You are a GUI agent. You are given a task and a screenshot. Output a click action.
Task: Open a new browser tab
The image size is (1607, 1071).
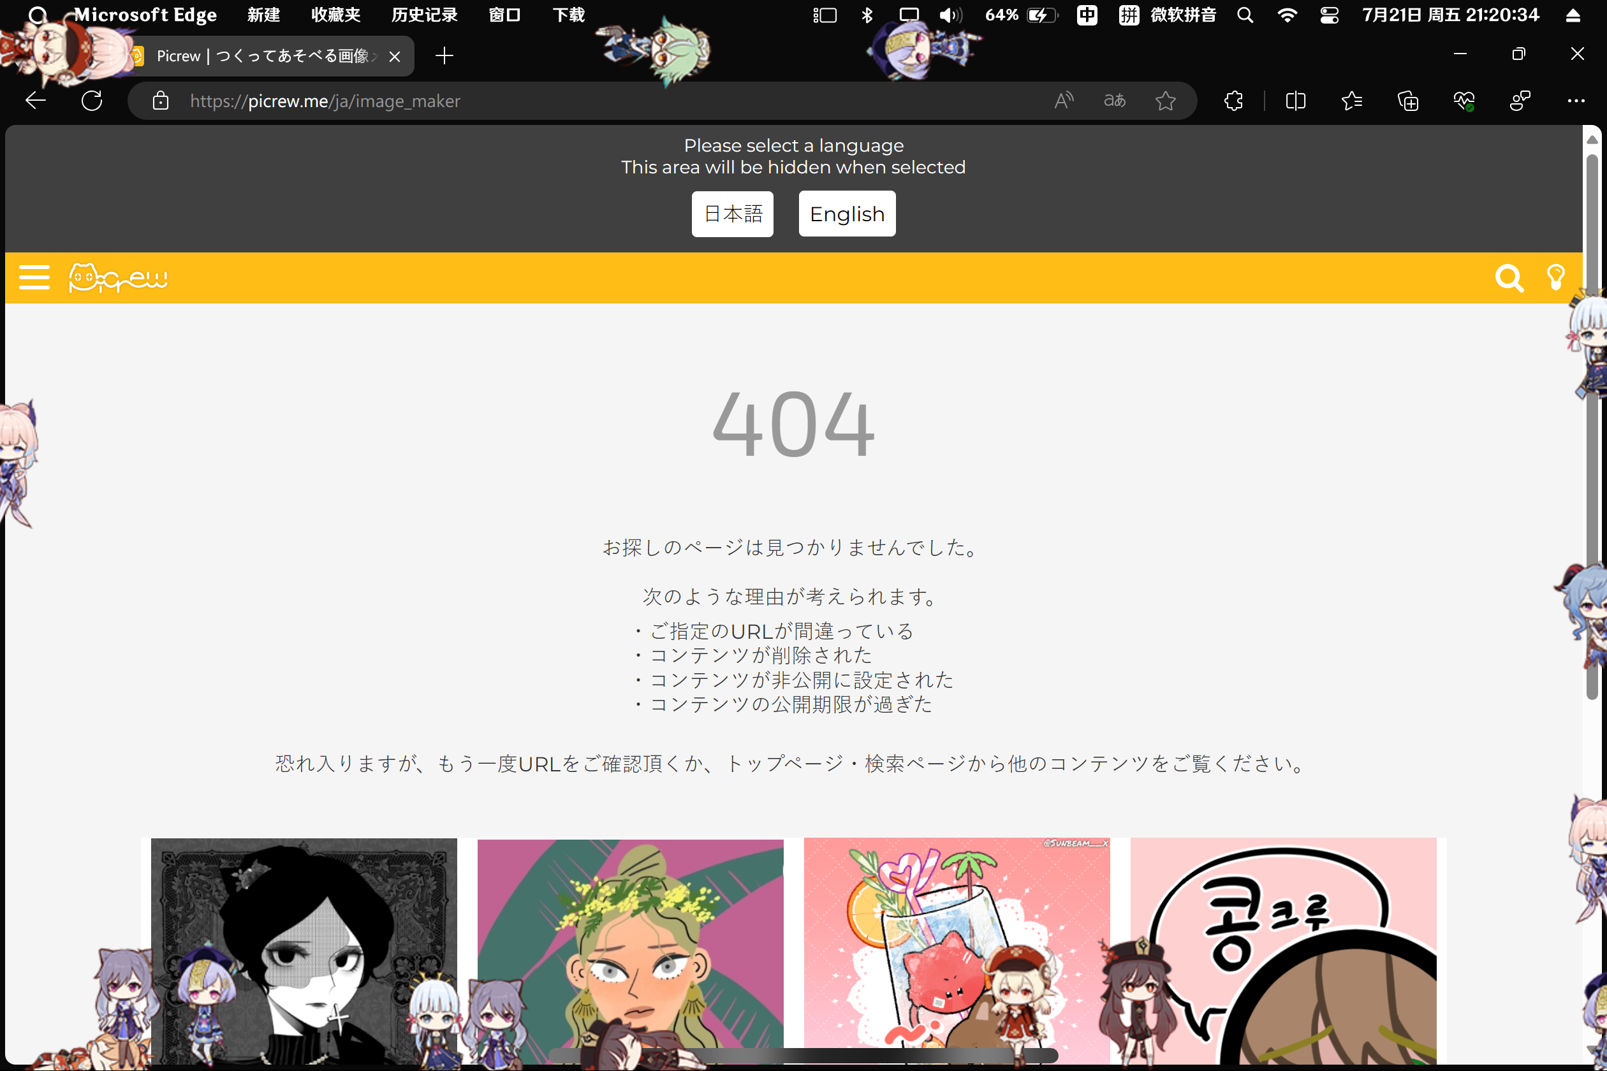444,56
